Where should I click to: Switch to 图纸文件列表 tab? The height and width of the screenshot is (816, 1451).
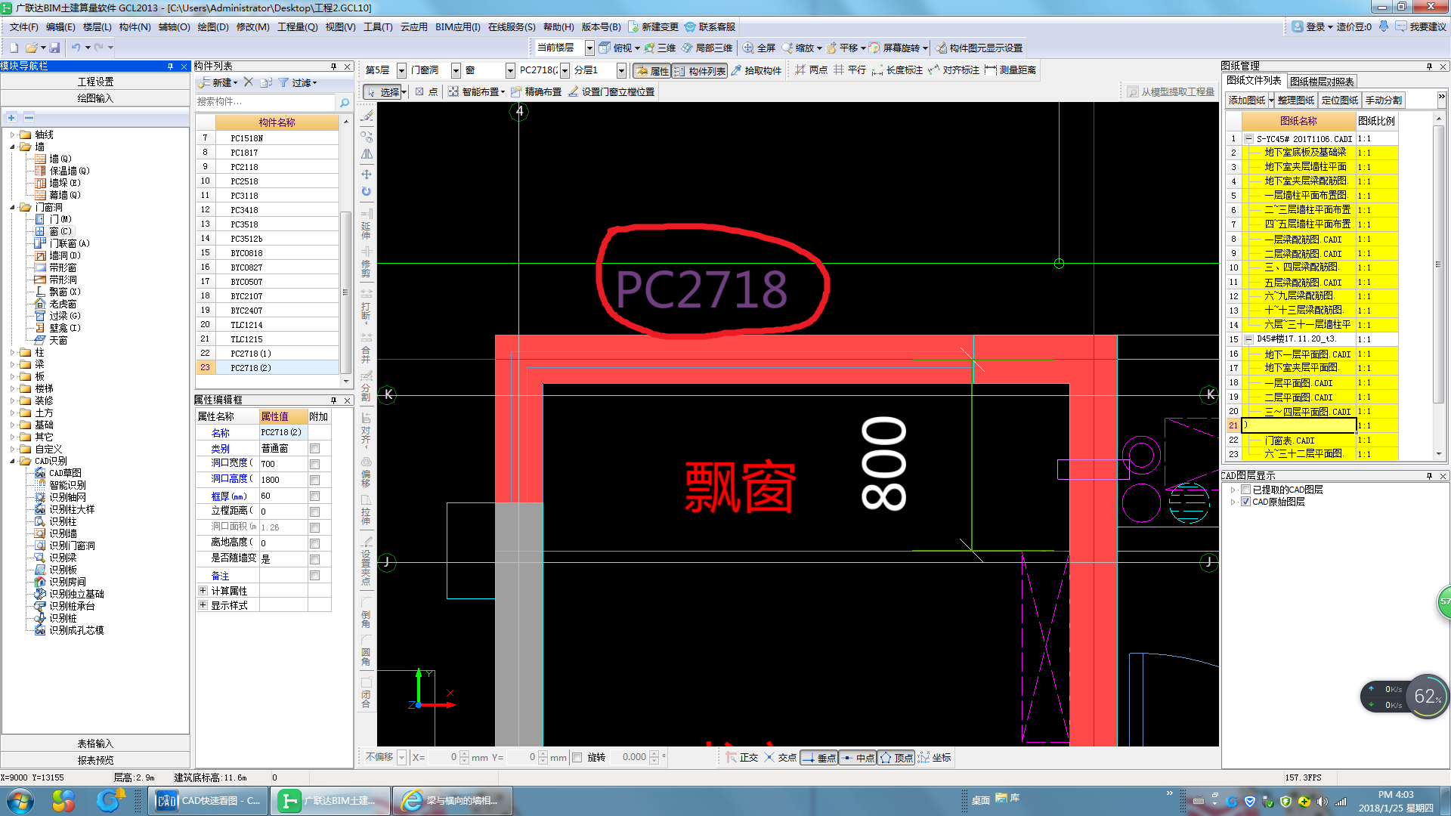pyautogui.click(x=1254, y=81)
